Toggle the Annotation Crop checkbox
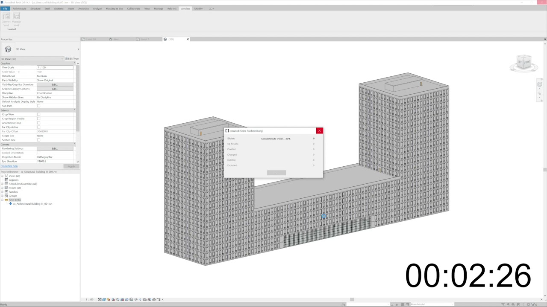This screenshot has width=547, height=307. coord(38,123)
